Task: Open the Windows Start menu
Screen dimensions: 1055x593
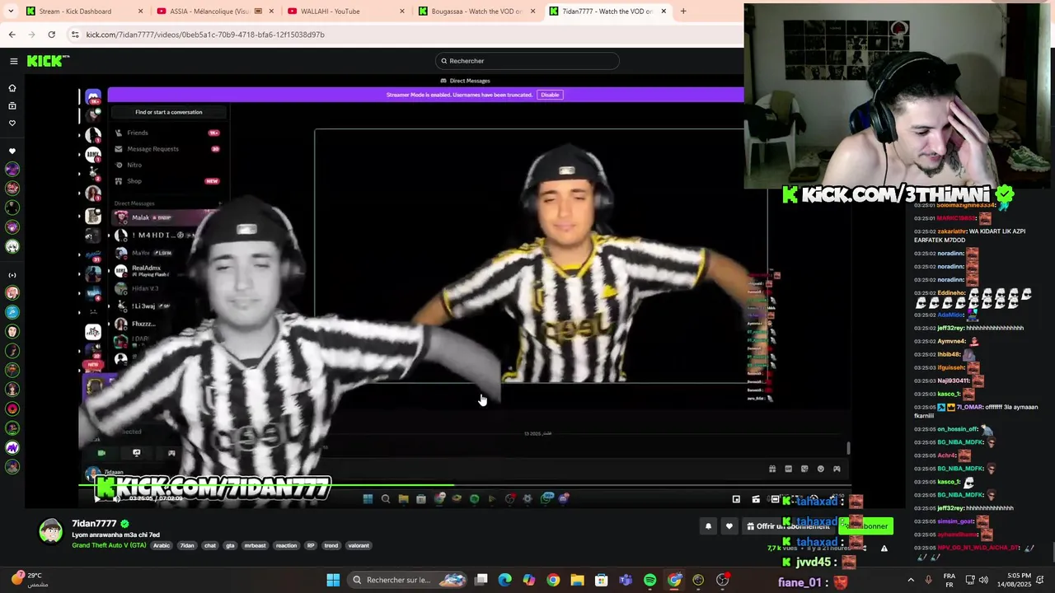Action: tap(333, 580)
